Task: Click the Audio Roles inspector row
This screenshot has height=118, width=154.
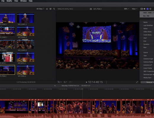Action: click(147, 35)
